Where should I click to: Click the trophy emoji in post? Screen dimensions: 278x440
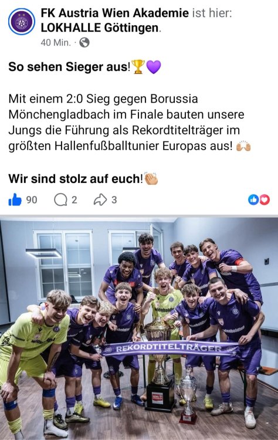pos(138,67)
